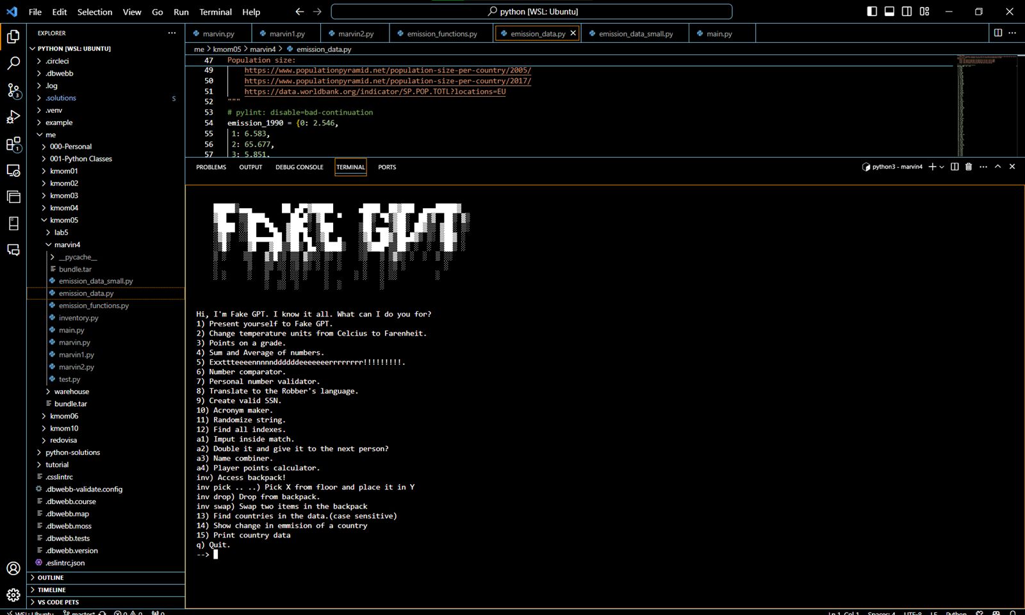Image resolution: width=1025 pixels, height=615 pixels.
Task: Select the marvin4 breadcrumb
Action: tap(263, 49)
